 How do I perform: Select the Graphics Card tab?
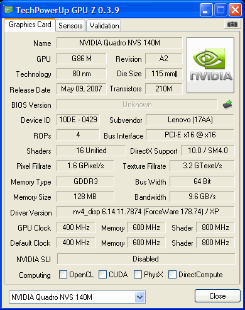tap(30, 25)
